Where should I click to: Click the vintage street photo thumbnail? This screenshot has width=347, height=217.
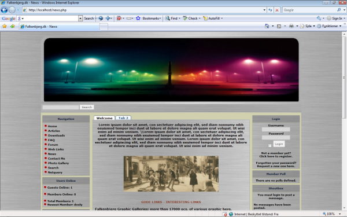click(x=171, y=174)
